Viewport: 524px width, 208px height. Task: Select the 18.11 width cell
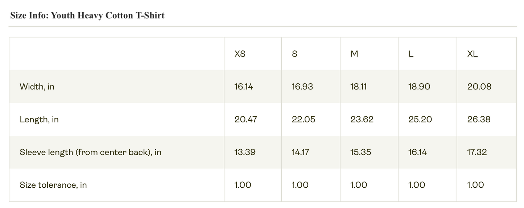click(x=359, y=87)
